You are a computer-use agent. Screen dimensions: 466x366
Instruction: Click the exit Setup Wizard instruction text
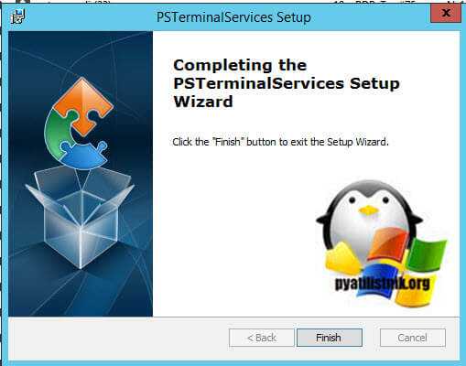280,142
